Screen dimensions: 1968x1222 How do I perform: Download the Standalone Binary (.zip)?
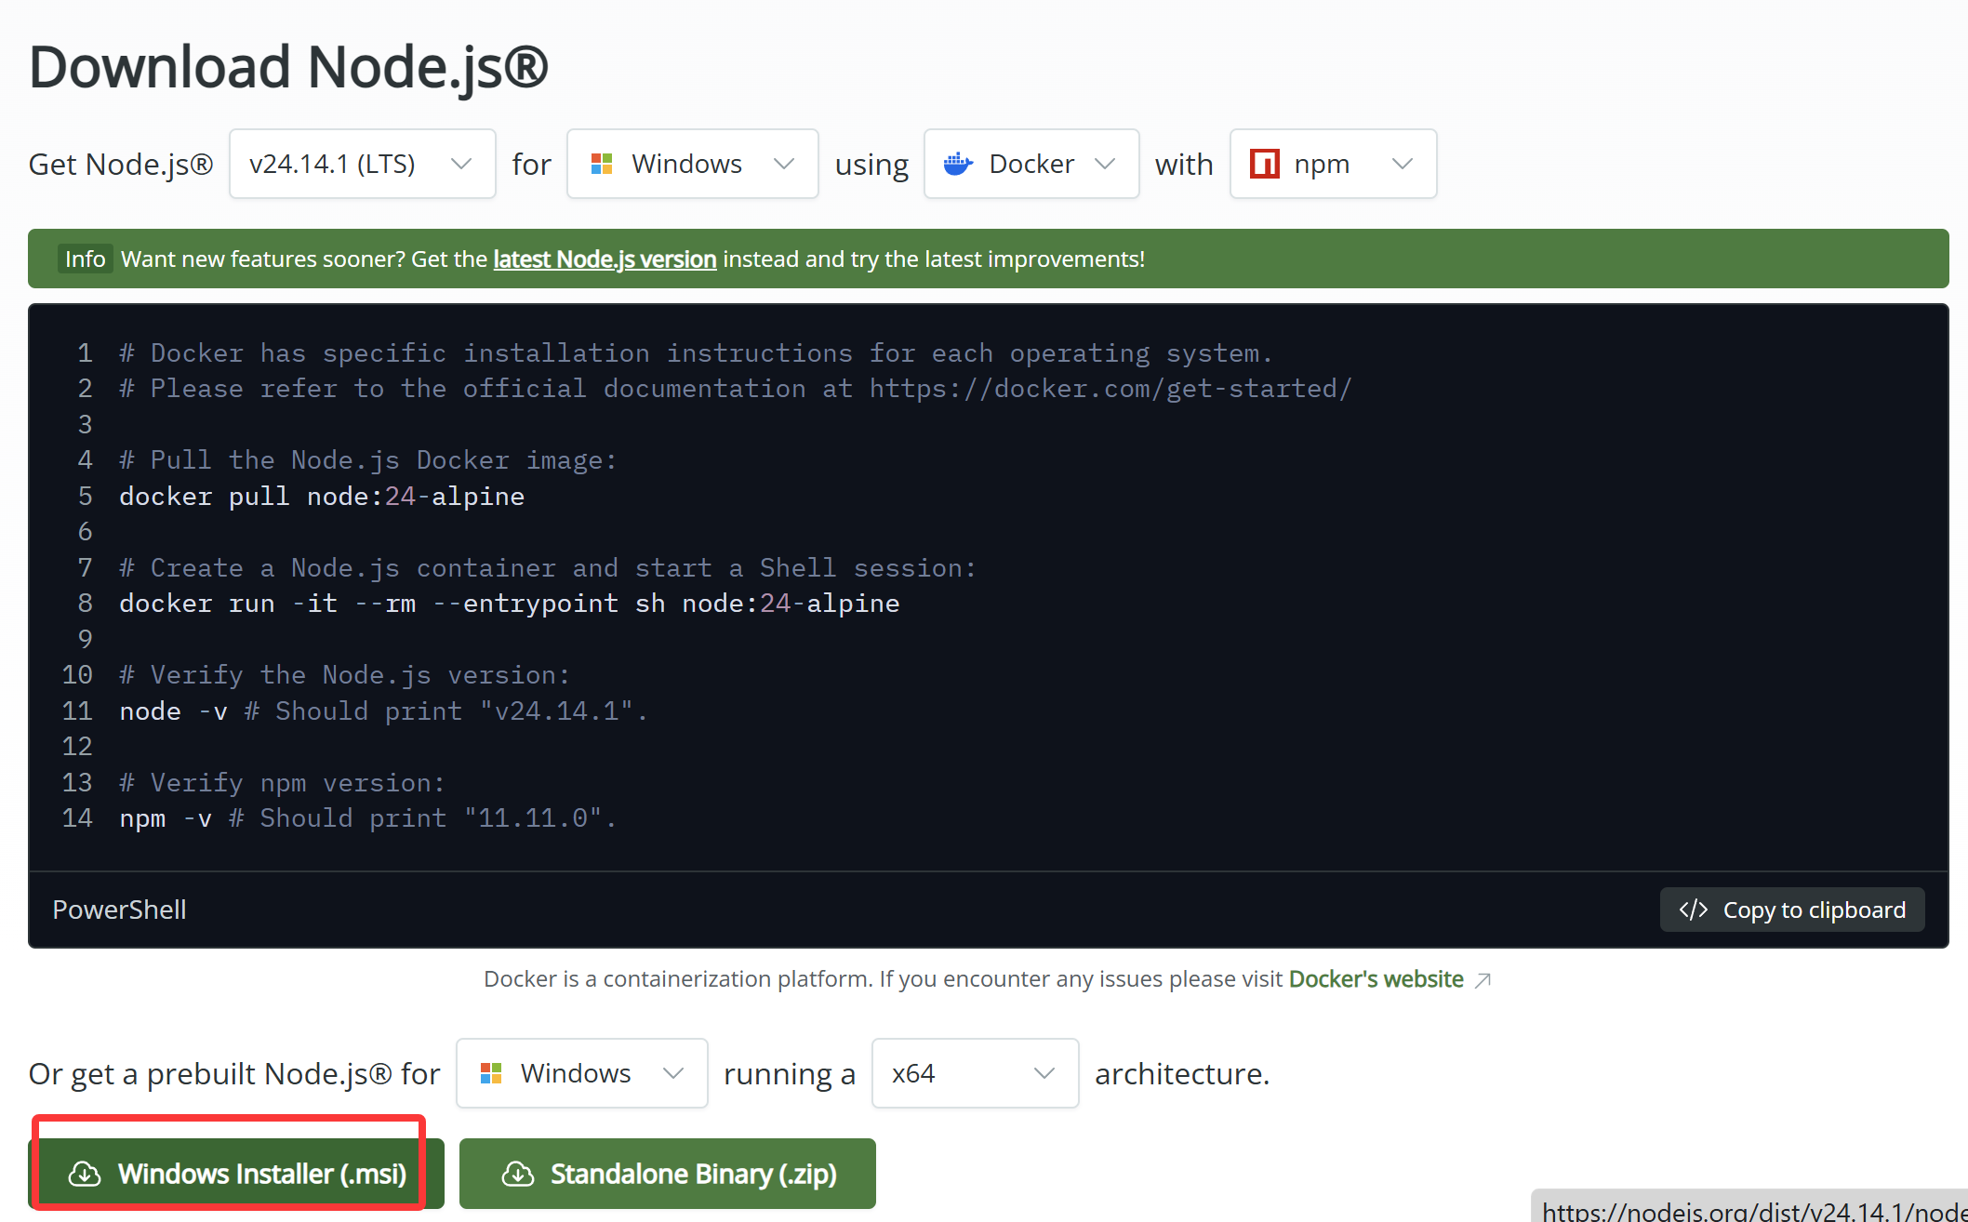(x=668, y=1174)
